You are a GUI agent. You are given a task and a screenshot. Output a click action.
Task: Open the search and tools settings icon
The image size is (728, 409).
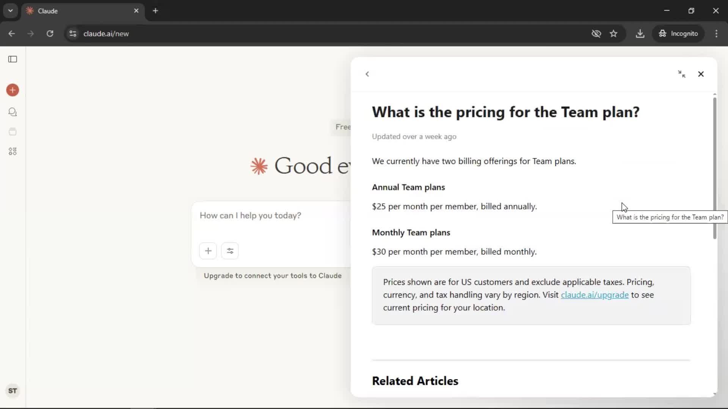(230, 251)
